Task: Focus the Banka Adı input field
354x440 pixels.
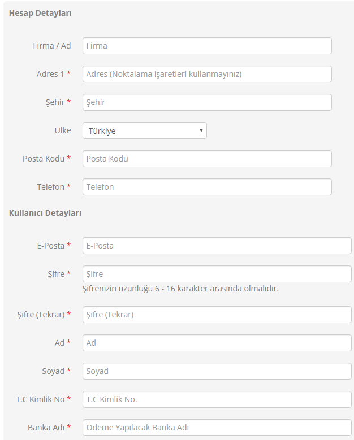Action: coord(217,428)
